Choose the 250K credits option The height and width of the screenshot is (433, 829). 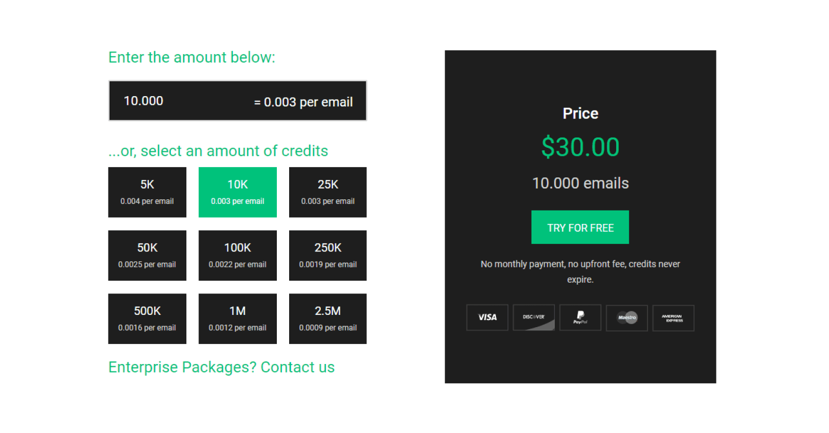click(x=328, y=256)
